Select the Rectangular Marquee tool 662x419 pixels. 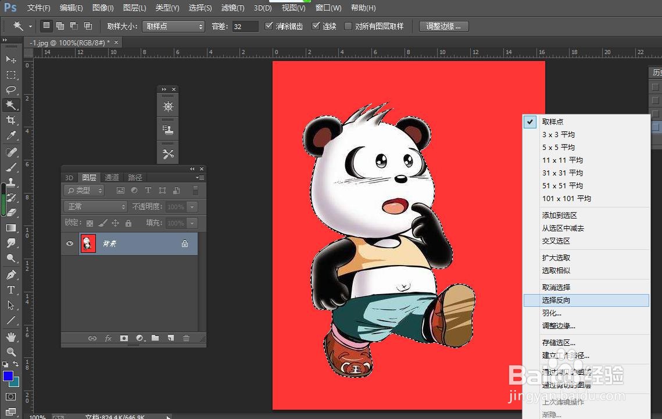11,75
